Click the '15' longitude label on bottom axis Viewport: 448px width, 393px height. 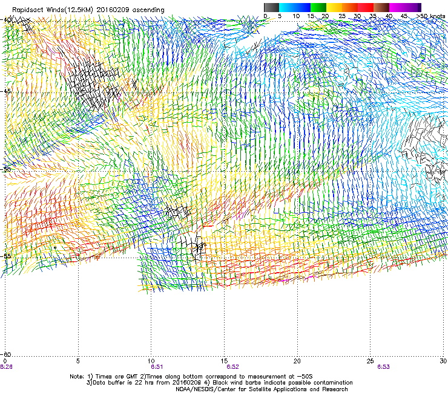pyautogui.click(x=224, y=361)
